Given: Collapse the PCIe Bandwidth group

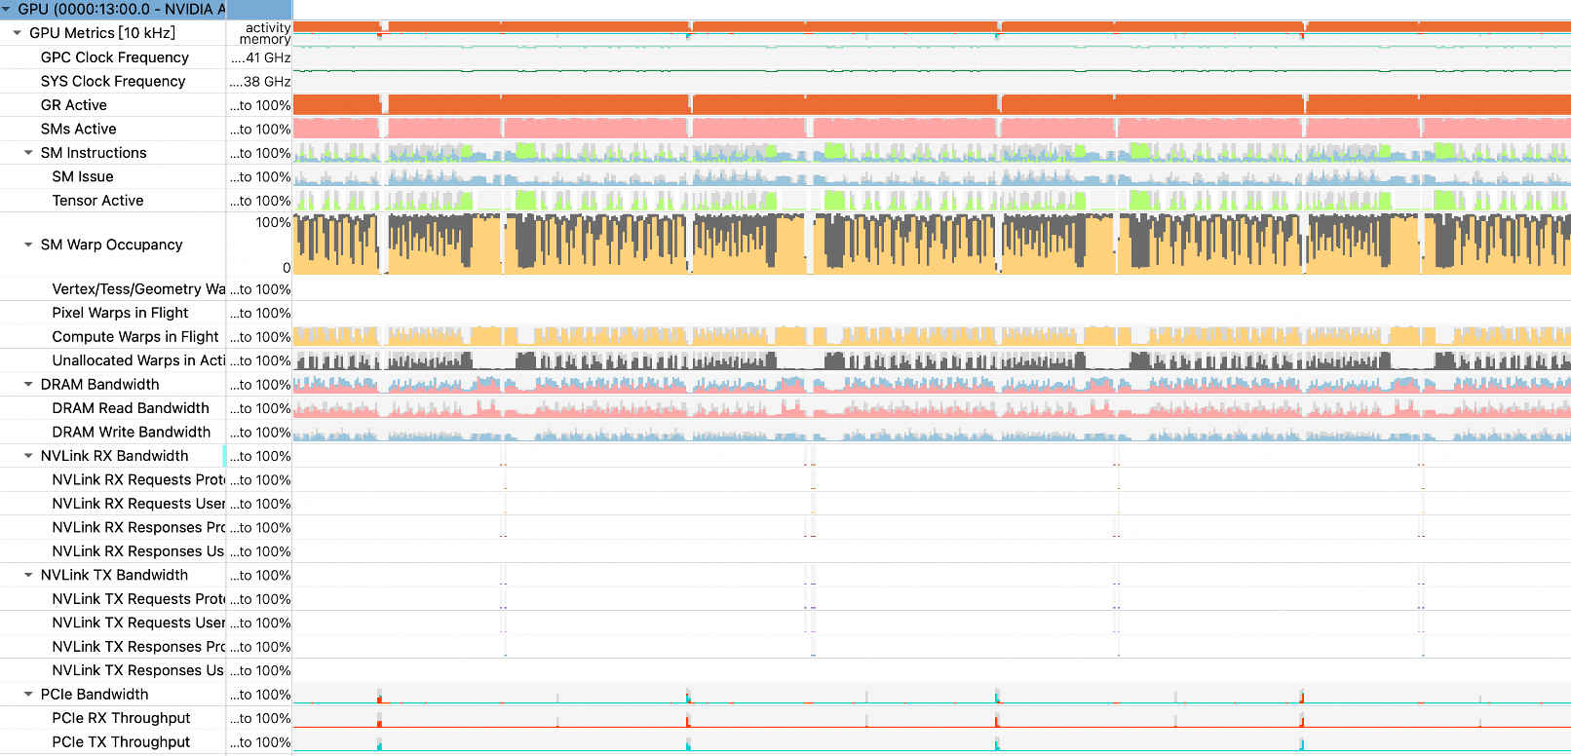Looking at the screenshot, I should [29, 695].
